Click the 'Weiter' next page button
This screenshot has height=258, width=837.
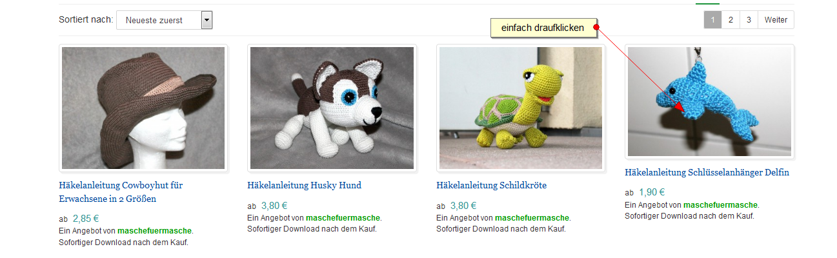coord(776,20)
